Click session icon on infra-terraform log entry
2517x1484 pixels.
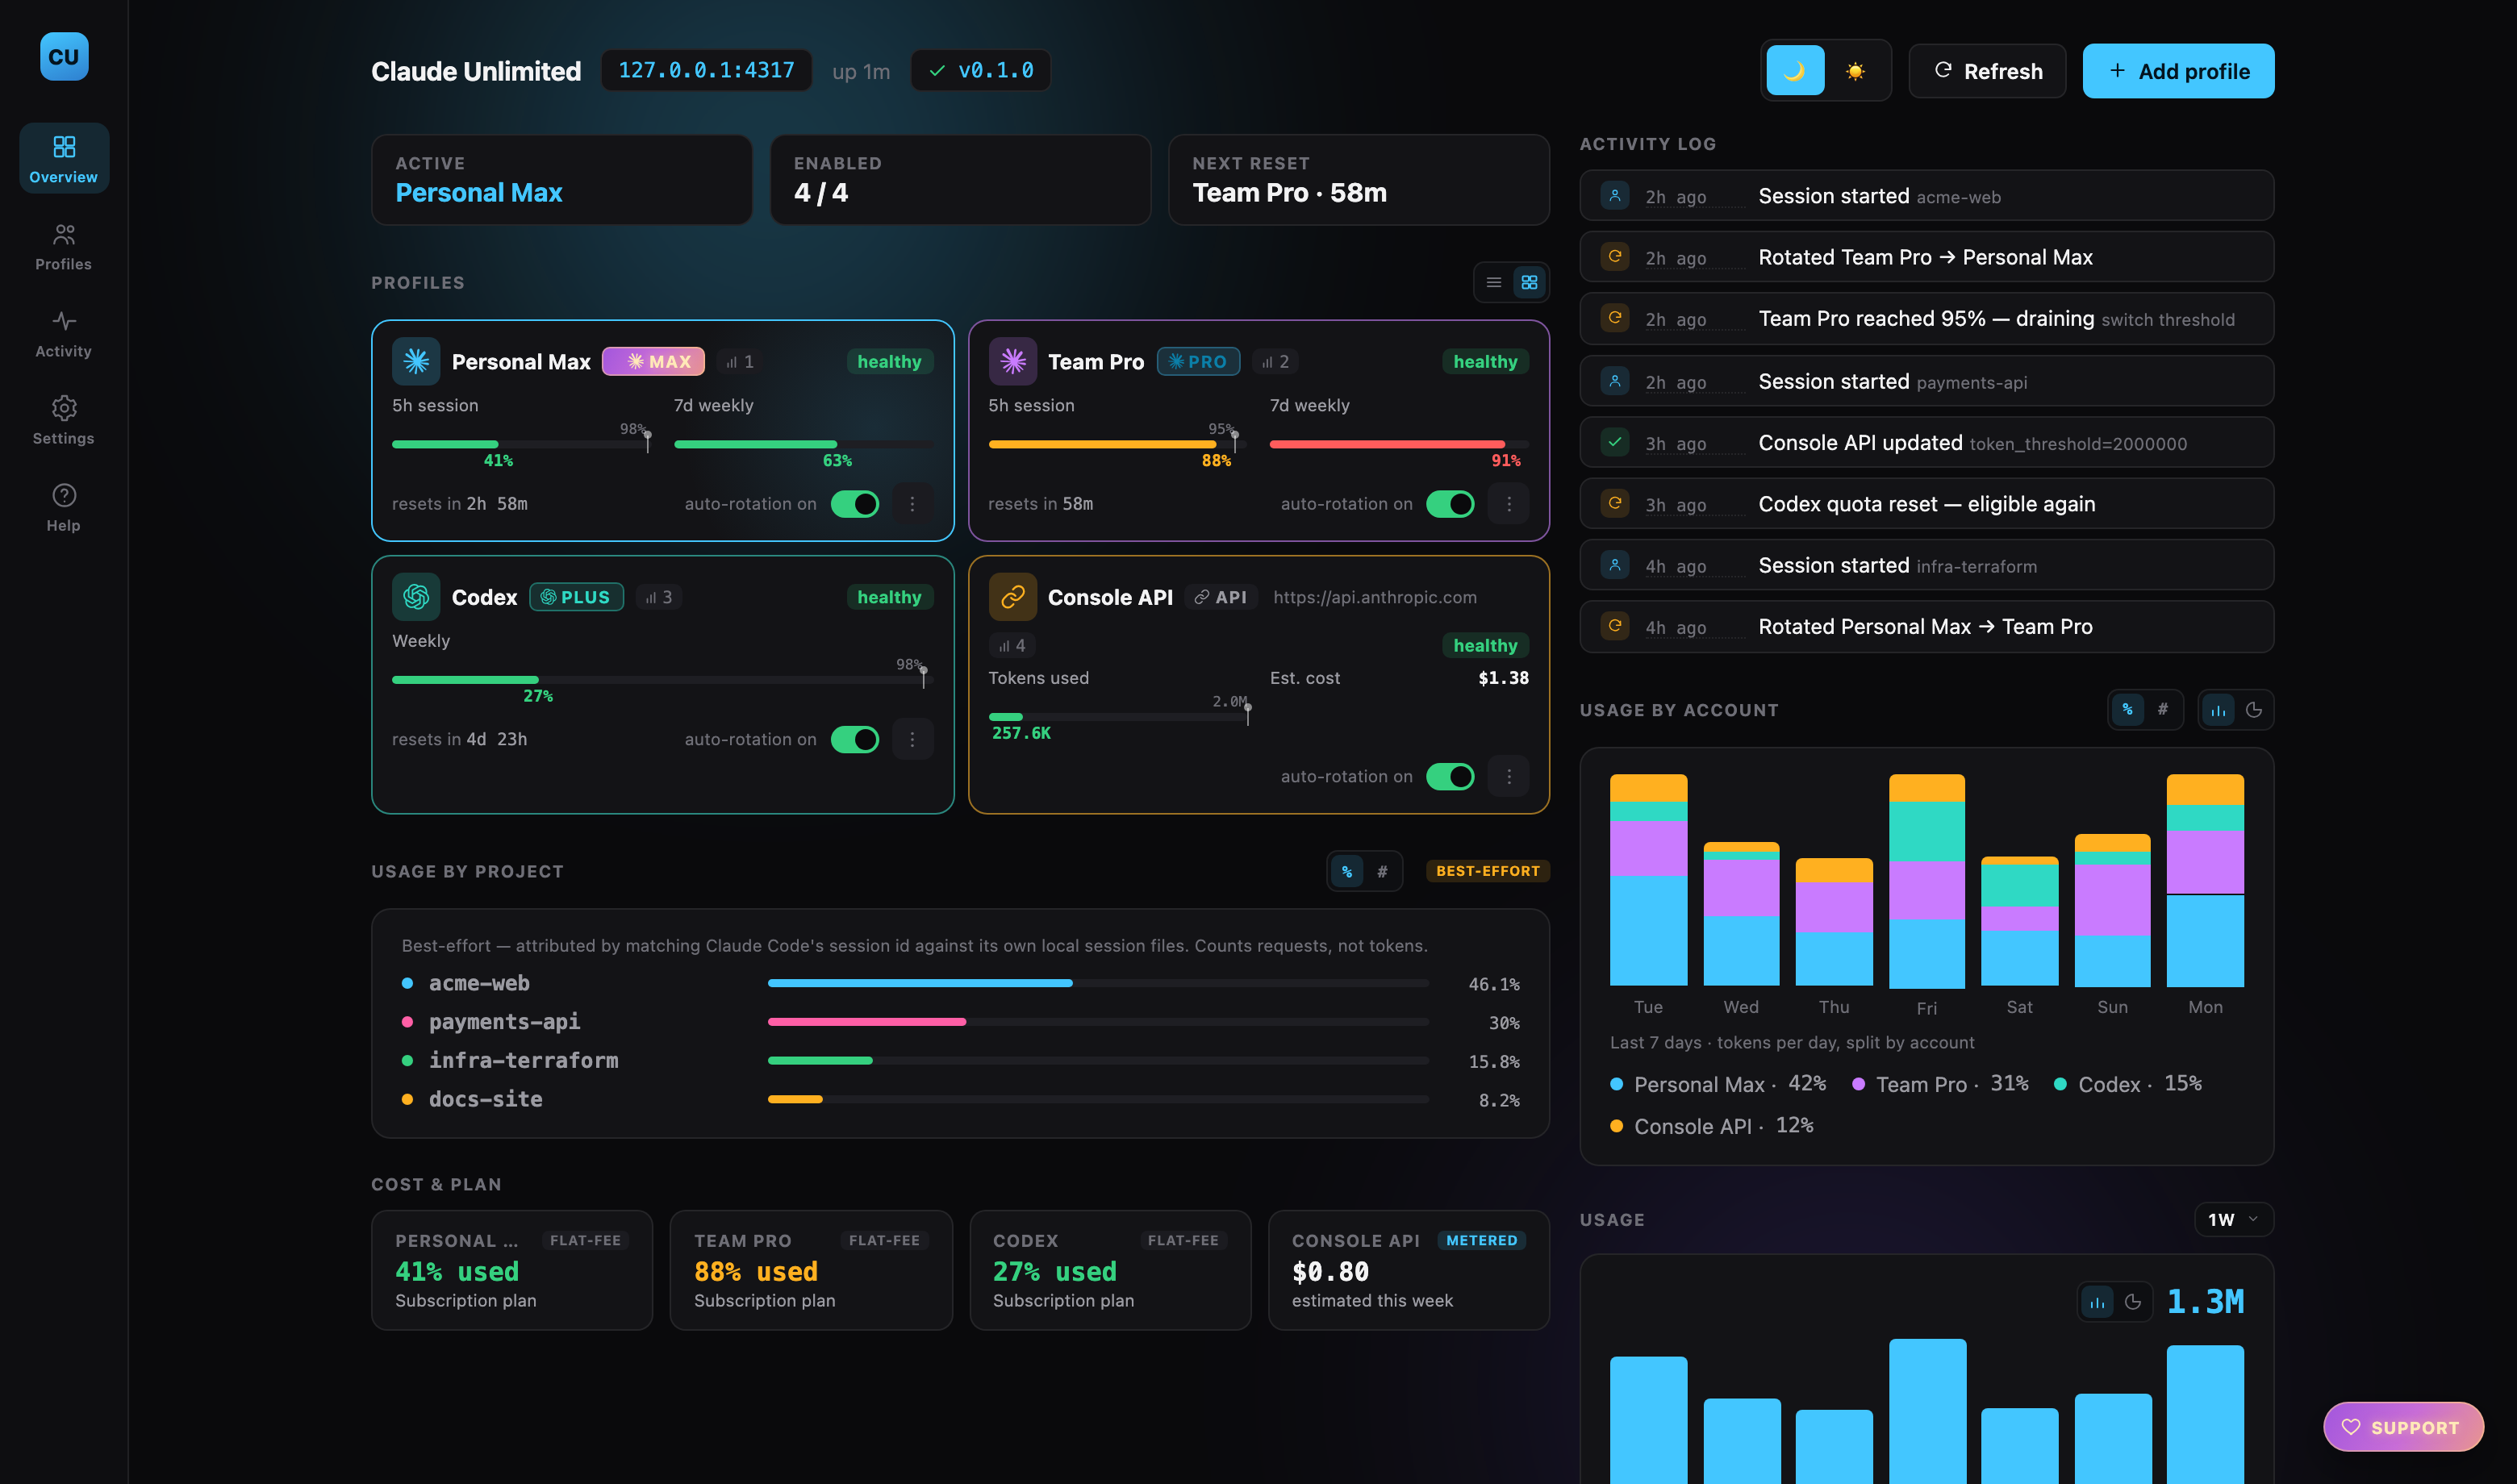click(1614, 565)
